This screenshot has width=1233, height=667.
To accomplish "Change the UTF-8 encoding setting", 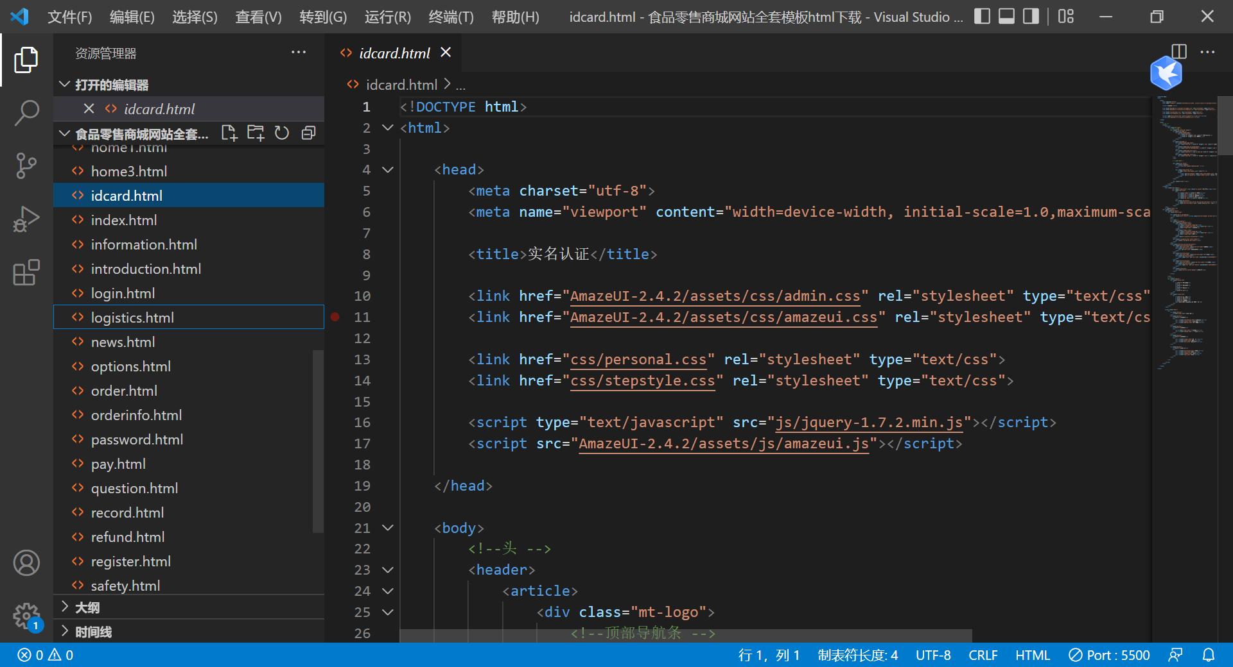I will pyautogui.click(x=933, y=655).
